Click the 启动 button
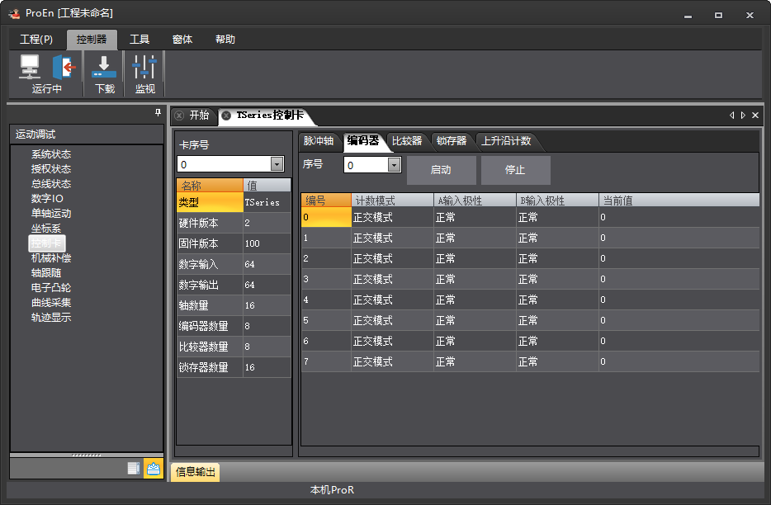The height and width of the screenshot is (505, 771). click(441, 170)
